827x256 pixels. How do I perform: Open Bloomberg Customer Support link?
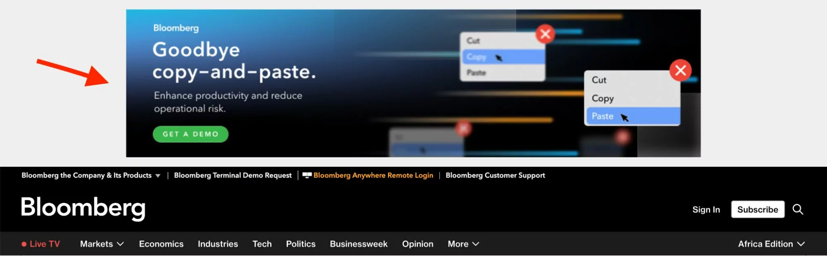pos(495,175)
